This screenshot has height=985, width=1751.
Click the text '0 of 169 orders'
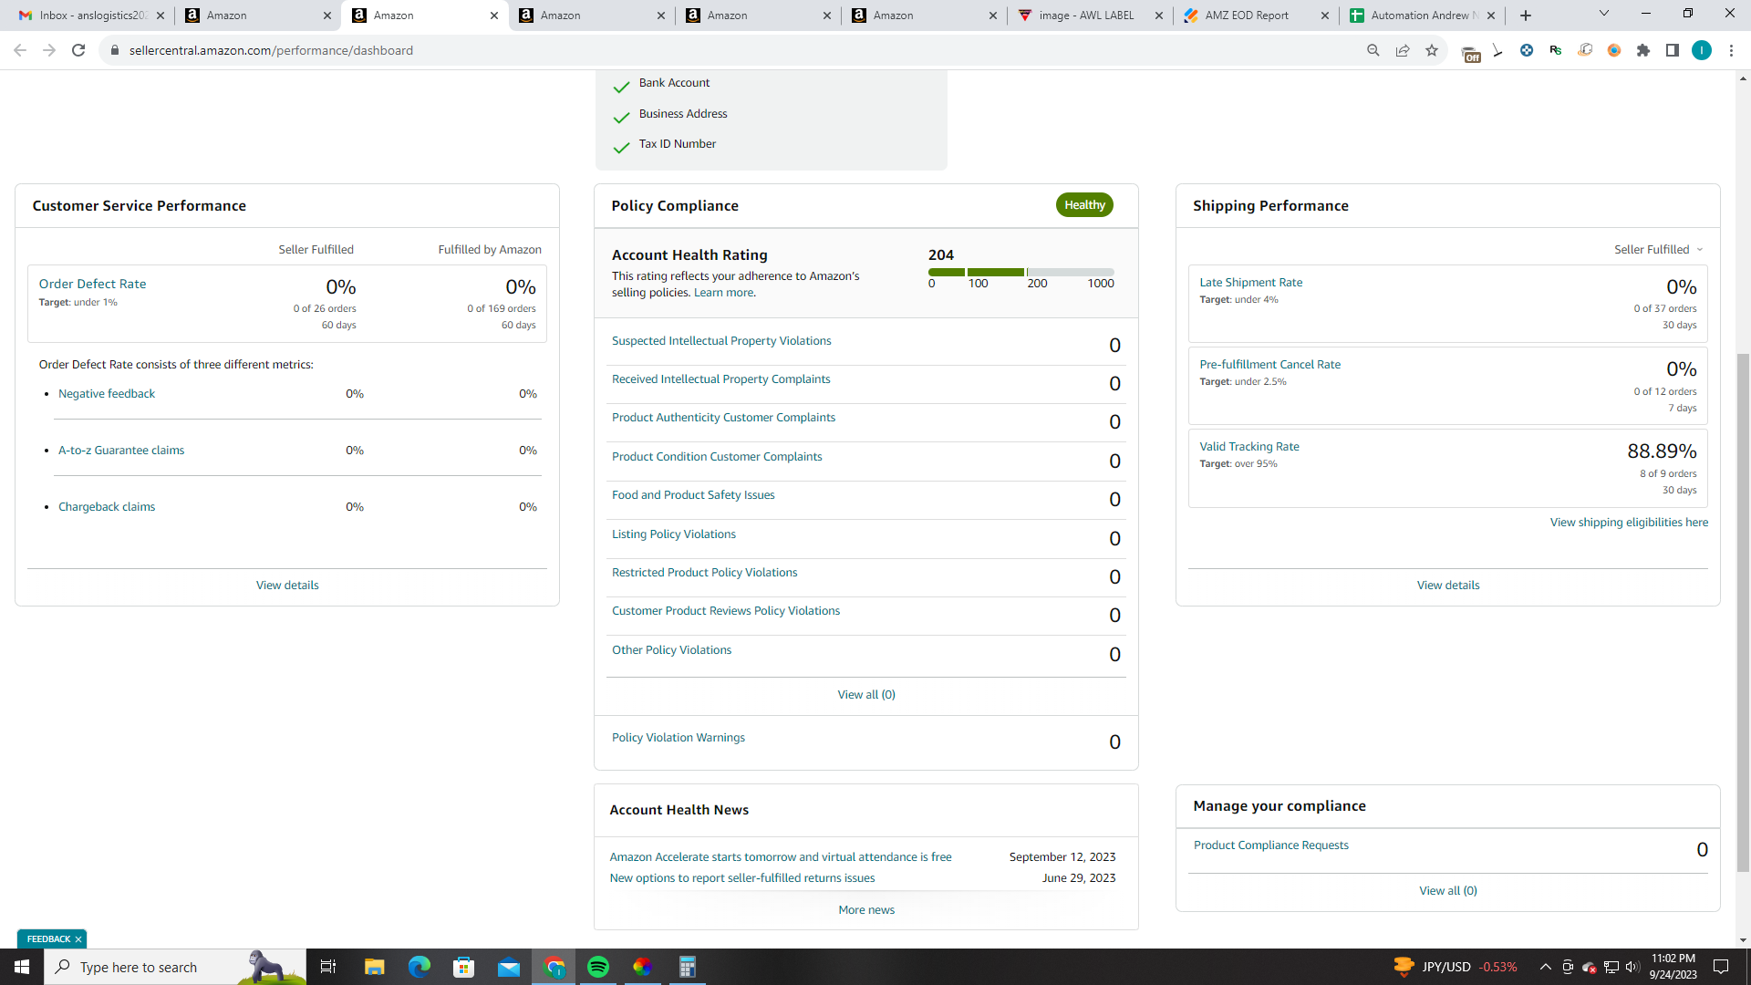point(502,308)
